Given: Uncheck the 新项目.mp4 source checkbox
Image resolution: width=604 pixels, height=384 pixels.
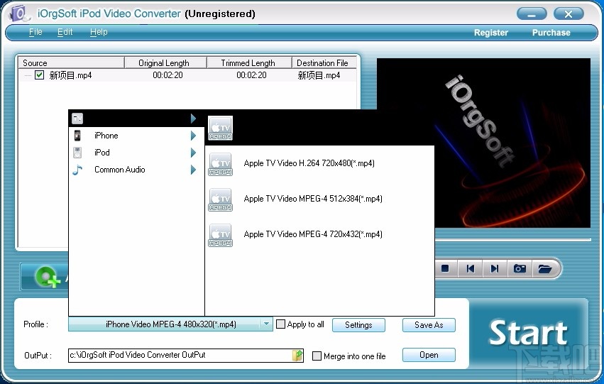Looking at the screenshot, I should point(39,75).
